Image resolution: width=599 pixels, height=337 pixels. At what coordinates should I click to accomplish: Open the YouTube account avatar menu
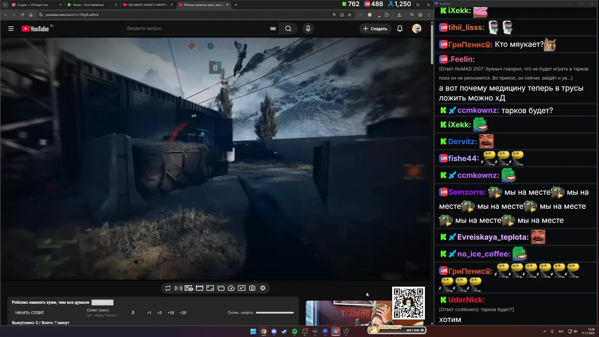tap(416, 29)
